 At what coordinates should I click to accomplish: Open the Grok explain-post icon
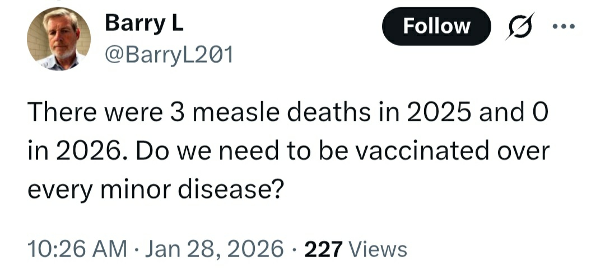519,26
